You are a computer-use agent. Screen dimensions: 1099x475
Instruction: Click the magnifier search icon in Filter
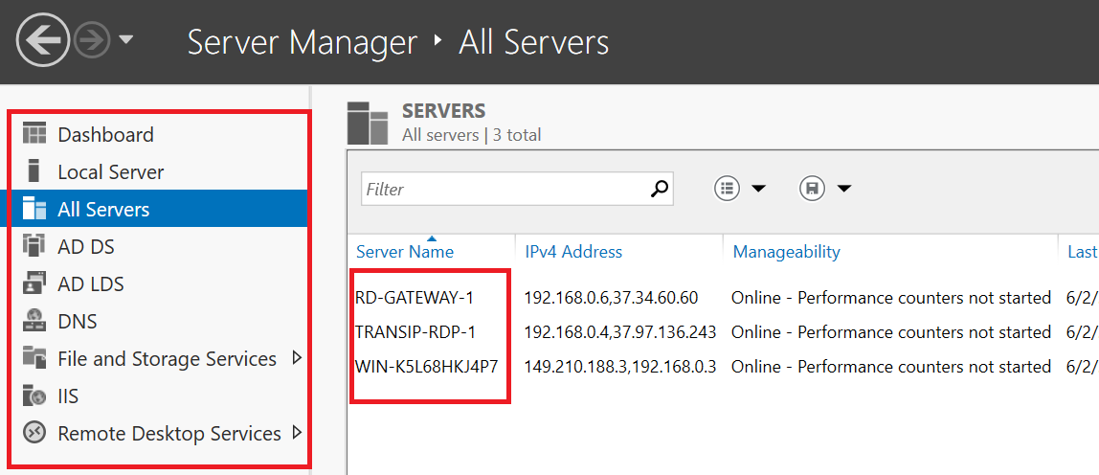pyautogui.click(x=659, y=188)
